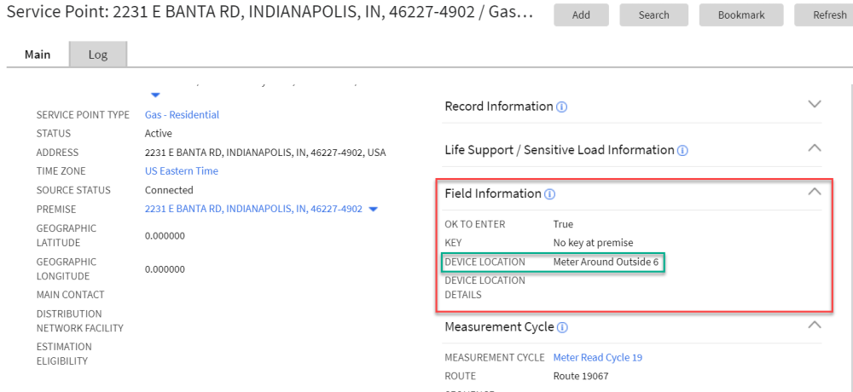853x392 pixels.
Task: Click the Refresh button
Action: pyautogui.click(x=827, y=15)
